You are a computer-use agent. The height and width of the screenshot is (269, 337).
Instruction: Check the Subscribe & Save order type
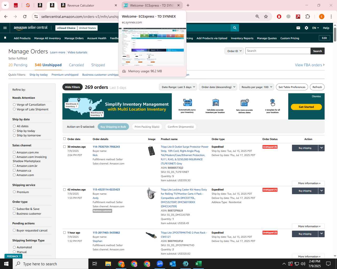pos(14,209)
